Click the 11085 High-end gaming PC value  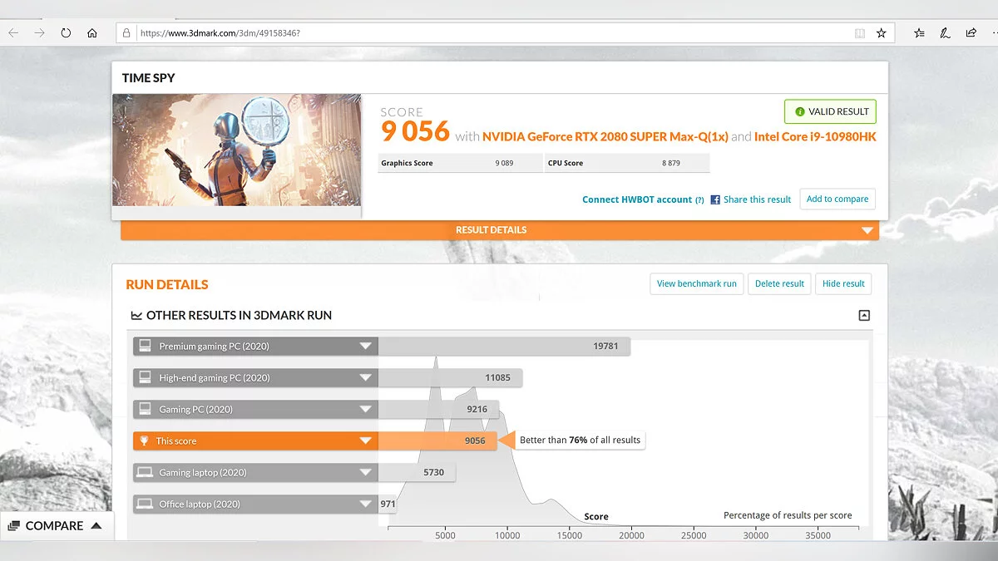coord(497,377)
